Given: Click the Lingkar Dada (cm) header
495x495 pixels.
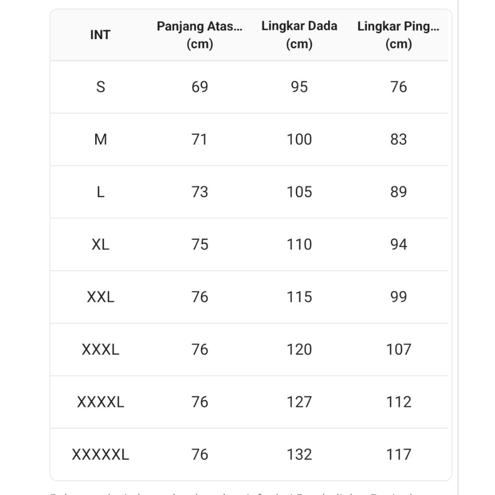Looking at the screenshot, I should pyautogui.click(x=299, y=35).
